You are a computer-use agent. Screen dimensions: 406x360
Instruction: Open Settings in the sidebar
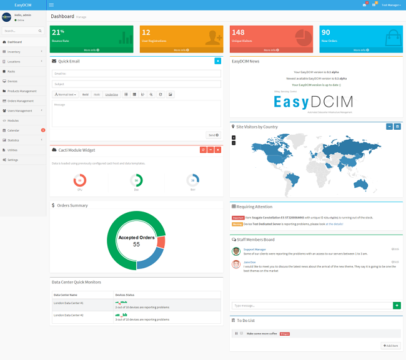point(23,160)
